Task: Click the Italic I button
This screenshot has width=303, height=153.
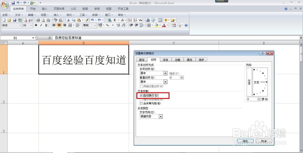Action: [41, 25]
